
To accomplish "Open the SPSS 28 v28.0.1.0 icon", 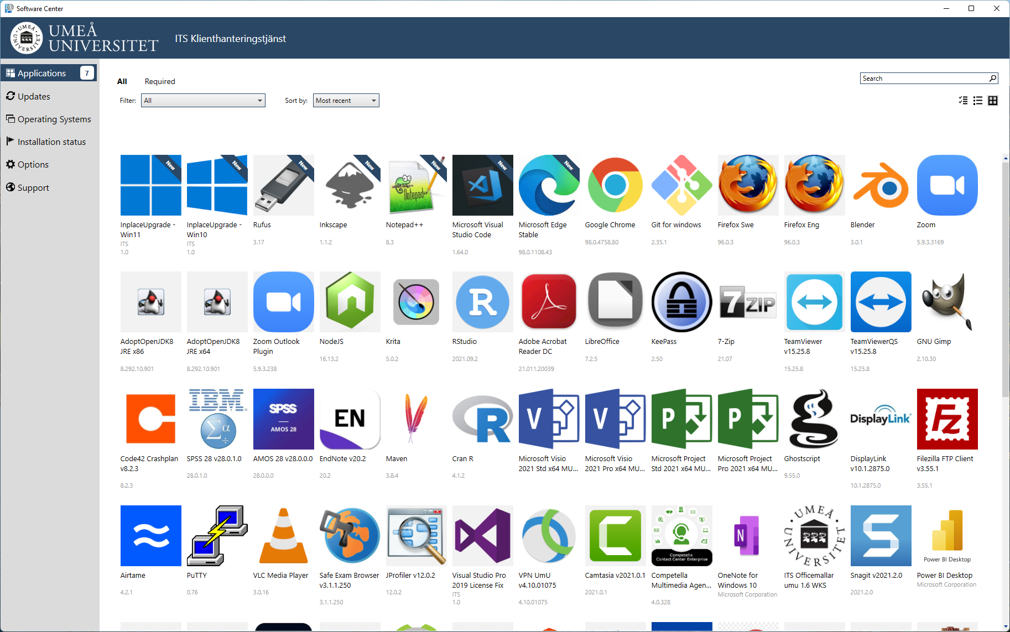I will [217, 419].
